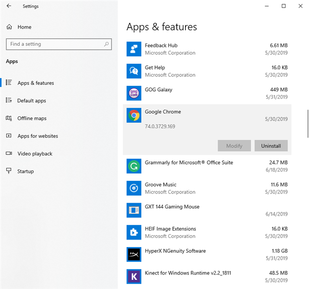Select the HyperX NGenuity Software icon
The width and height of the screenshot is (309, 289).
[x=134, y=254]
